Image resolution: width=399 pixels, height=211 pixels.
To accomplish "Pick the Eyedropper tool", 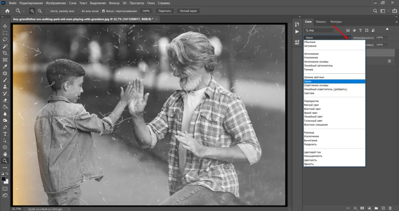I will 5,66.
